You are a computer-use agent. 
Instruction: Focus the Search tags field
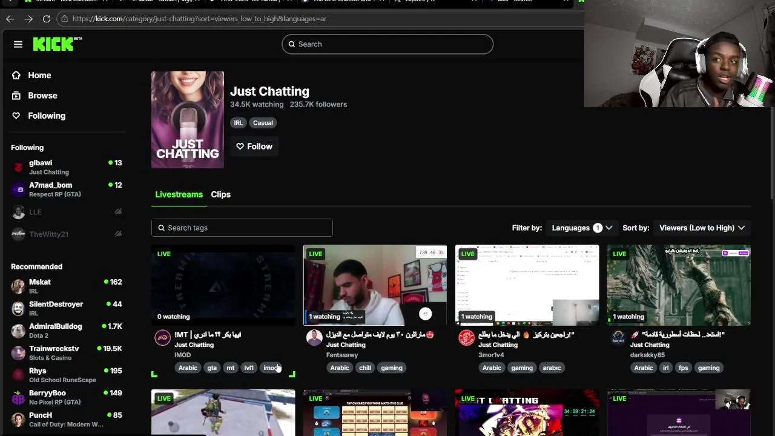tap(242, 228)
